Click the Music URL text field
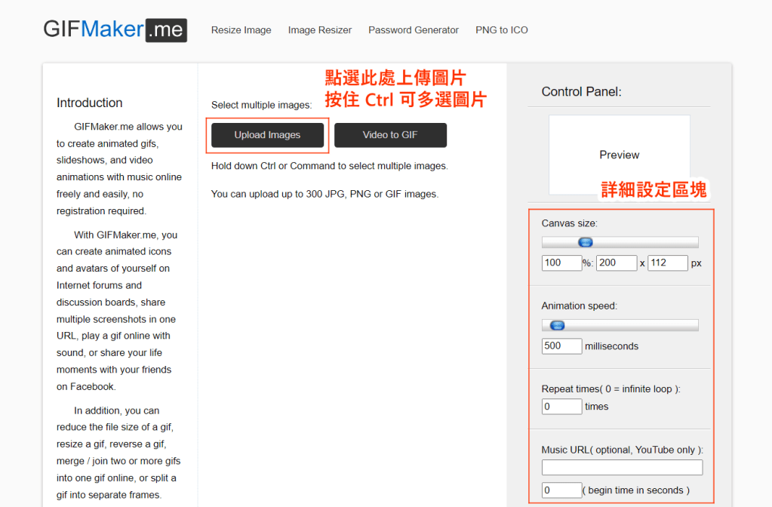Image resolution: width=772 pixels, height=507 pixels. (622, 468)
